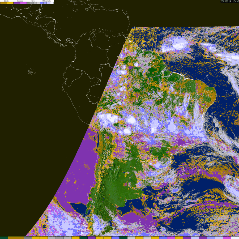Screen dimensions: 239x239
Task: Click the strongest blue Multicamadas legend swatch
Action: [x=42, y=3]
